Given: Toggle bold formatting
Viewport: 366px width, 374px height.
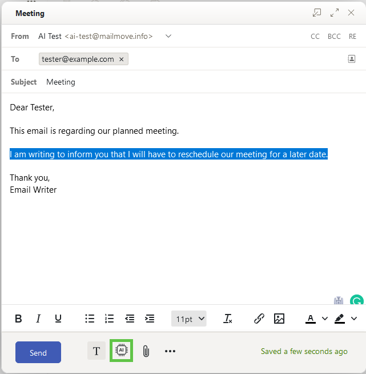Looking at the screenshot, I should click(x=18, y=319).
